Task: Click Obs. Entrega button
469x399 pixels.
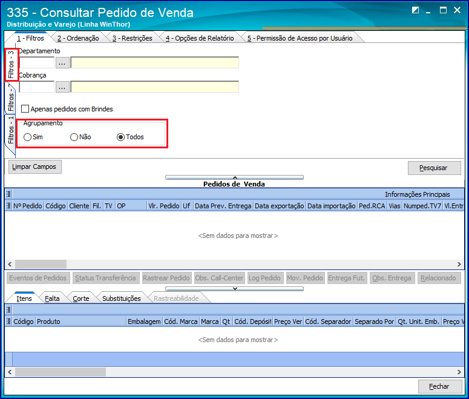Action: tap(392, 278)
